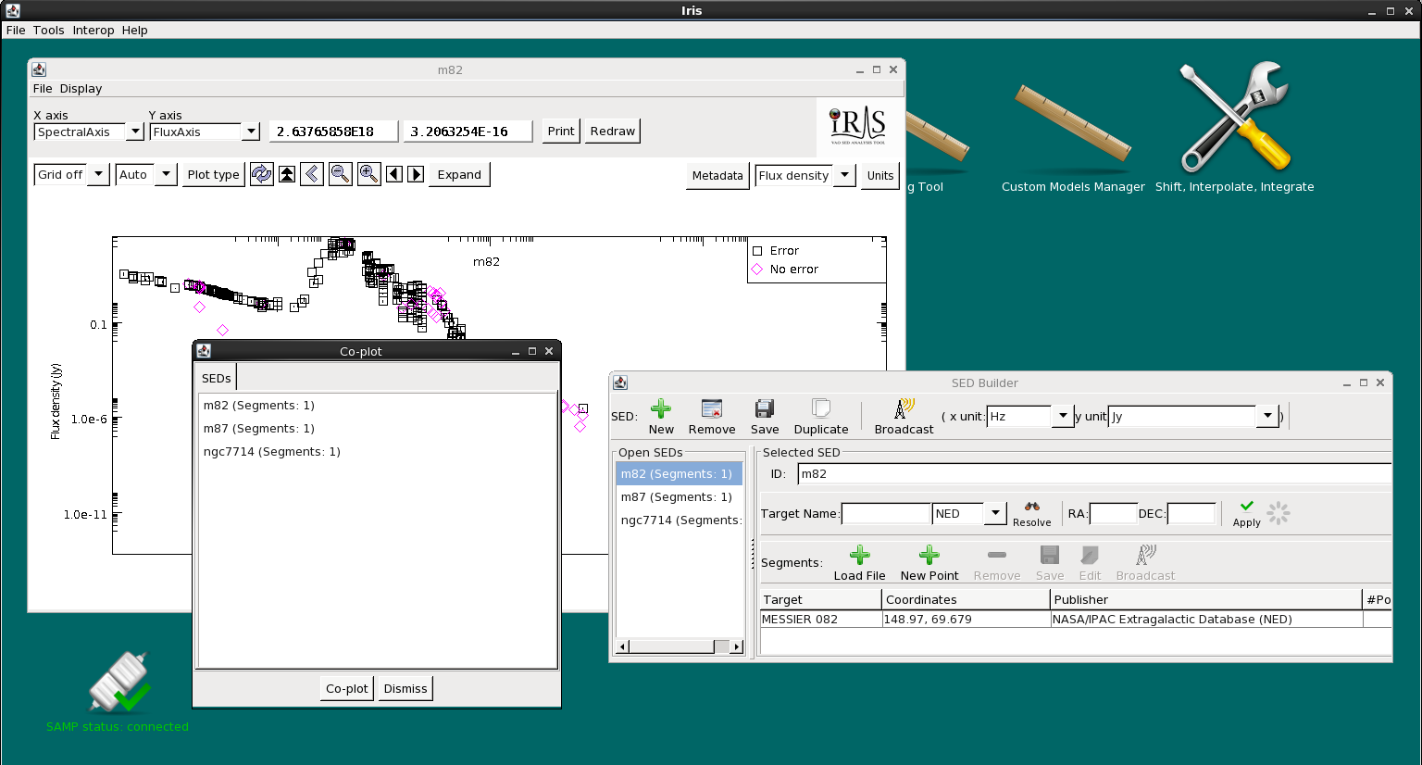Click the Co-plot button in dialog
Screen dimensions: 1422x765
[x=347, y=688]
